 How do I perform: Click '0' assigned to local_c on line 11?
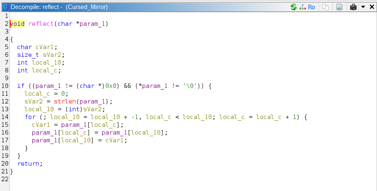63,94
